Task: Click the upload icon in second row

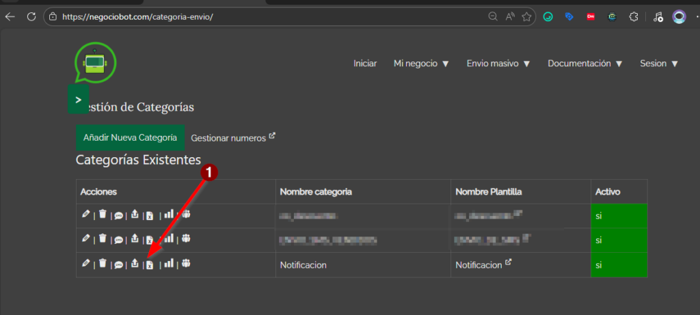Action: (x=135, y=239)
